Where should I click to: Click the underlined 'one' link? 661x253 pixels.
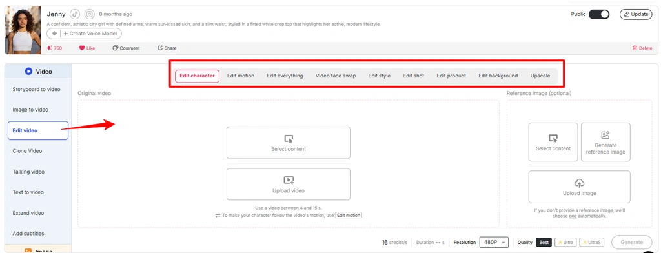[573, 216]
